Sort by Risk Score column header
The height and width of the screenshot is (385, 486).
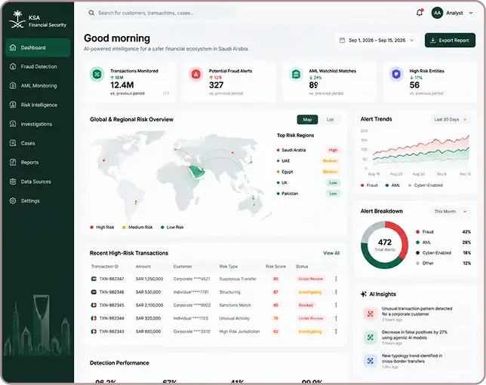(275, 267)
